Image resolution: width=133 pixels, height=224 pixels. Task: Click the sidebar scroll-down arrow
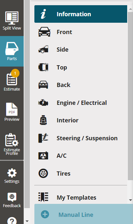(27, 221)
